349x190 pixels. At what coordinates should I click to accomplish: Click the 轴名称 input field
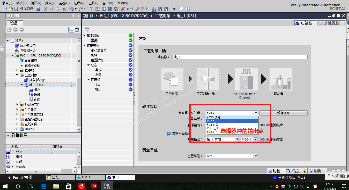pos(240,57)
